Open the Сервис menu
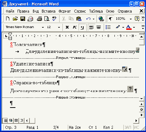This screenshot has width=146, height=132. (x=80, y=11)
